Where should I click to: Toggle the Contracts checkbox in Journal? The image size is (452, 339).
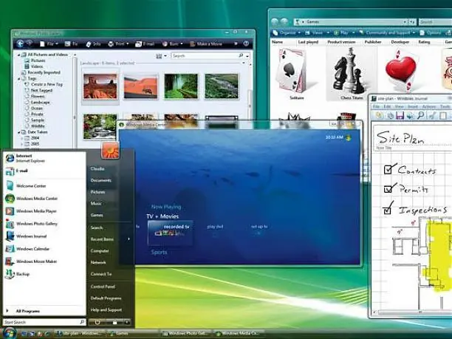tap(388, 169)
